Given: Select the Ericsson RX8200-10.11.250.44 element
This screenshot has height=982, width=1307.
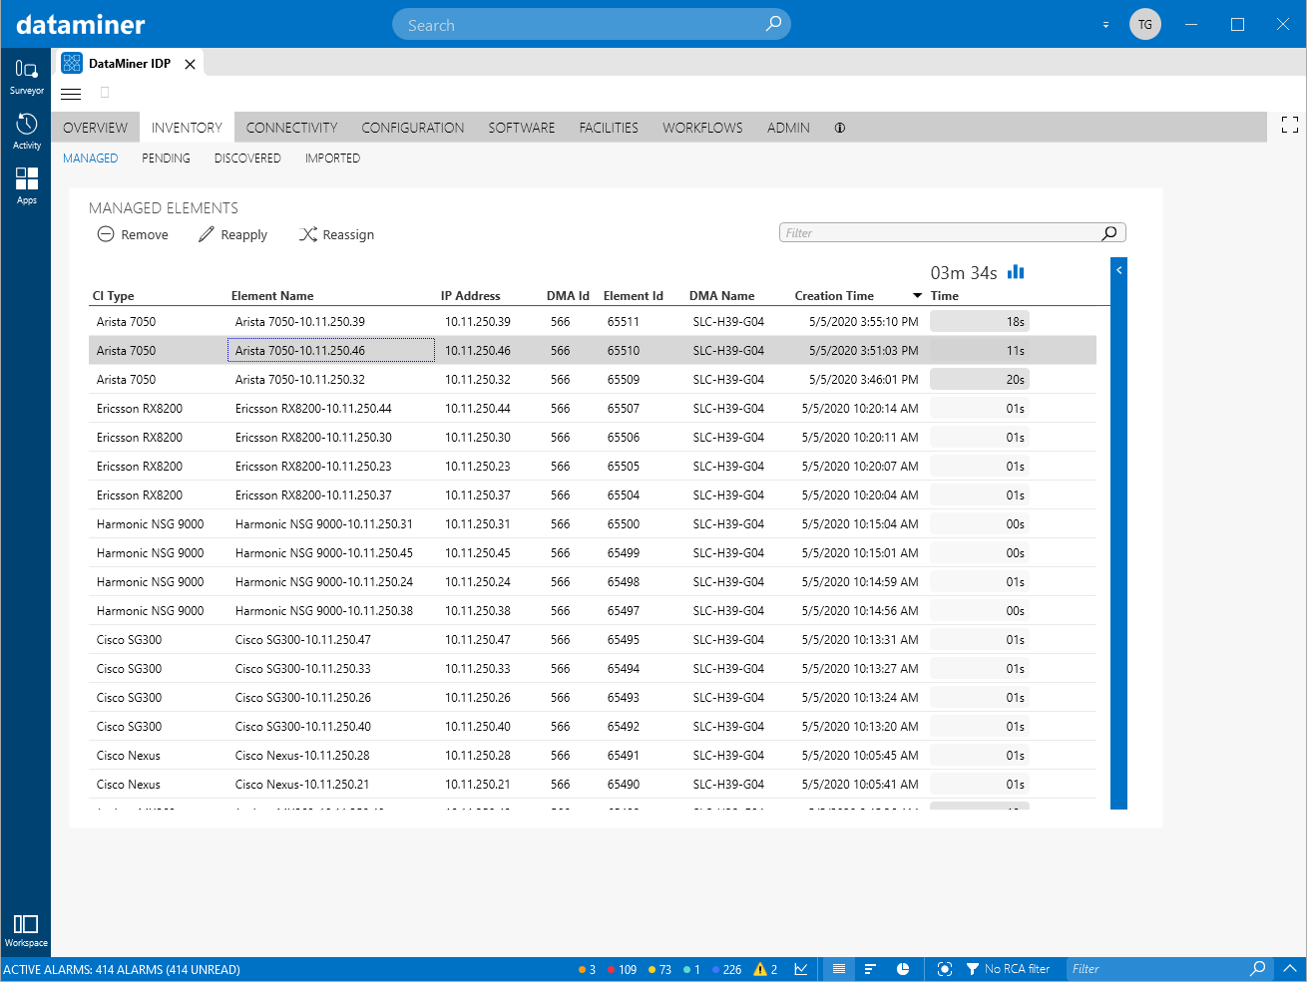Looking at the screenshot, I should 313,409.
